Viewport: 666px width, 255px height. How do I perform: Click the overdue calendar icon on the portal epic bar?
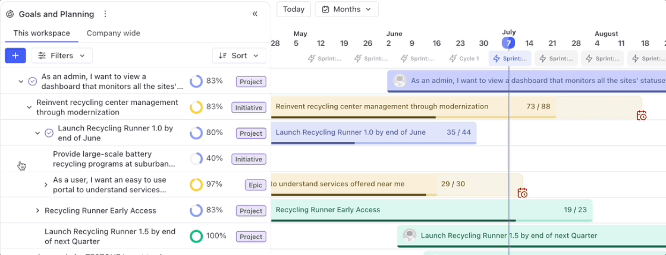(522, 193)
